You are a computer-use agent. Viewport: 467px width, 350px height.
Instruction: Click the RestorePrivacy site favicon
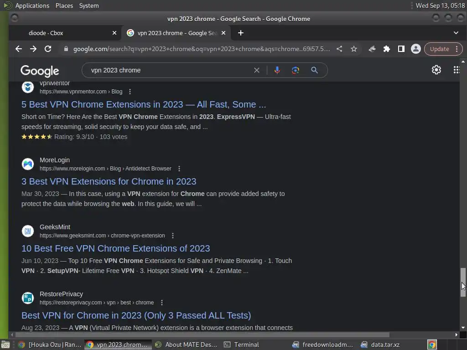[x=28, y=298]
